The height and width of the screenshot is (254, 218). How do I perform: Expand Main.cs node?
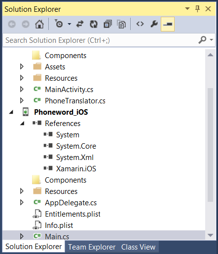point(22,236)
